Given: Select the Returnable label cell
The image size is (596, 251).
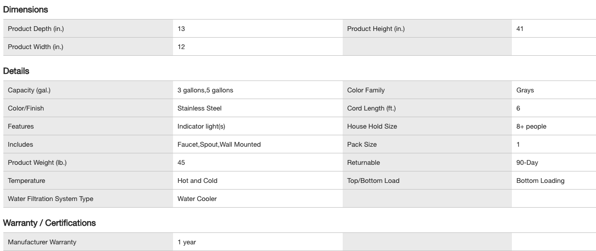Looking at the screenshot, I should 363,162.
